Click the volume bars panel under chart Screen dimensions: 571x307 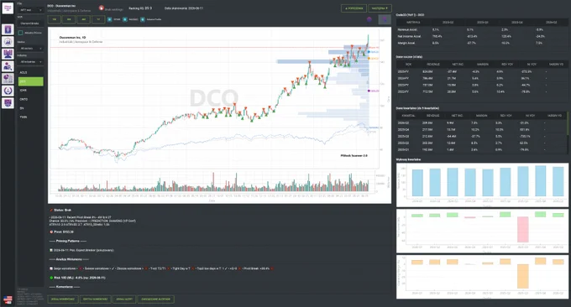[x=215, y=182]
